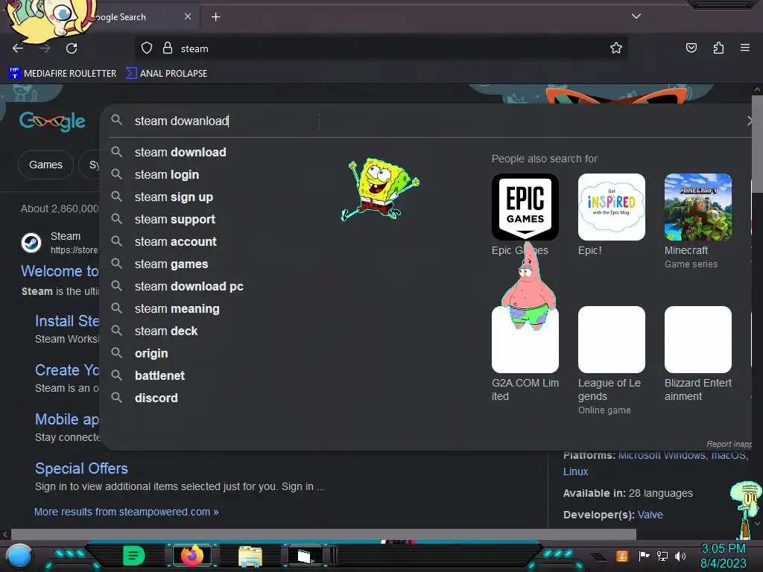
Task: Open the Install Steam sitelink
Action: click(67, 321)
